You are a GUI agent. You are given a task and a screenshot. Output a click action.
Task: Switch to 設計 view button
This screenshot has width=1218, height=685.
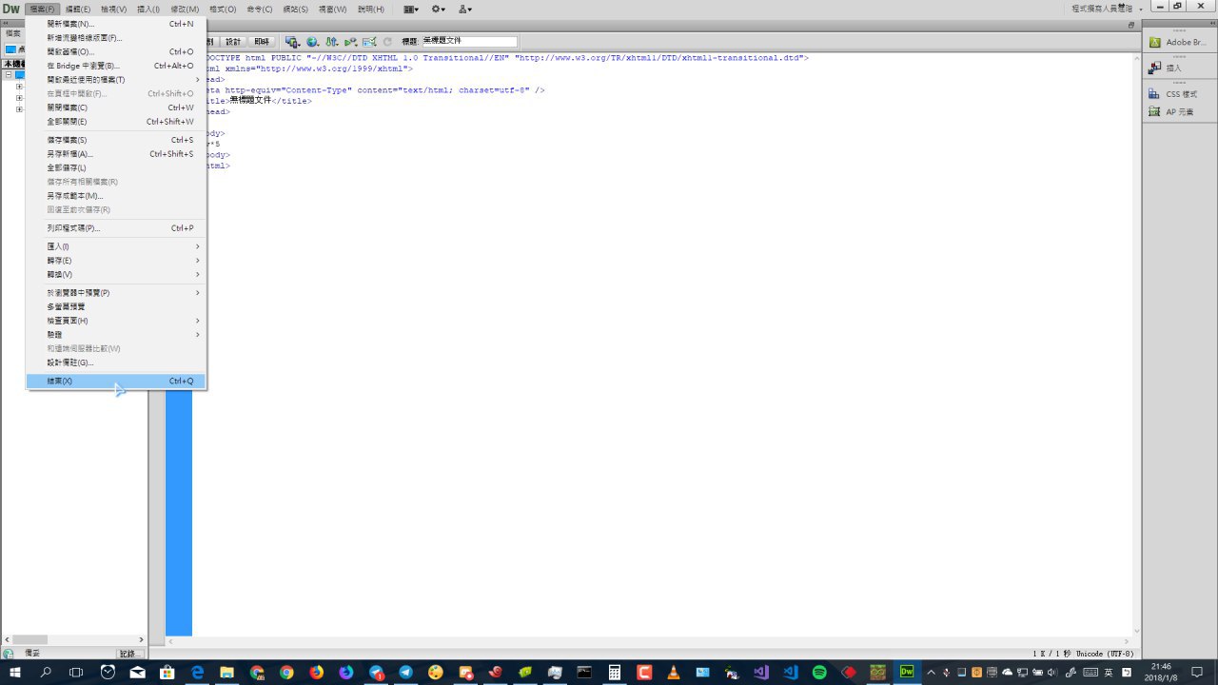point(233,42)
